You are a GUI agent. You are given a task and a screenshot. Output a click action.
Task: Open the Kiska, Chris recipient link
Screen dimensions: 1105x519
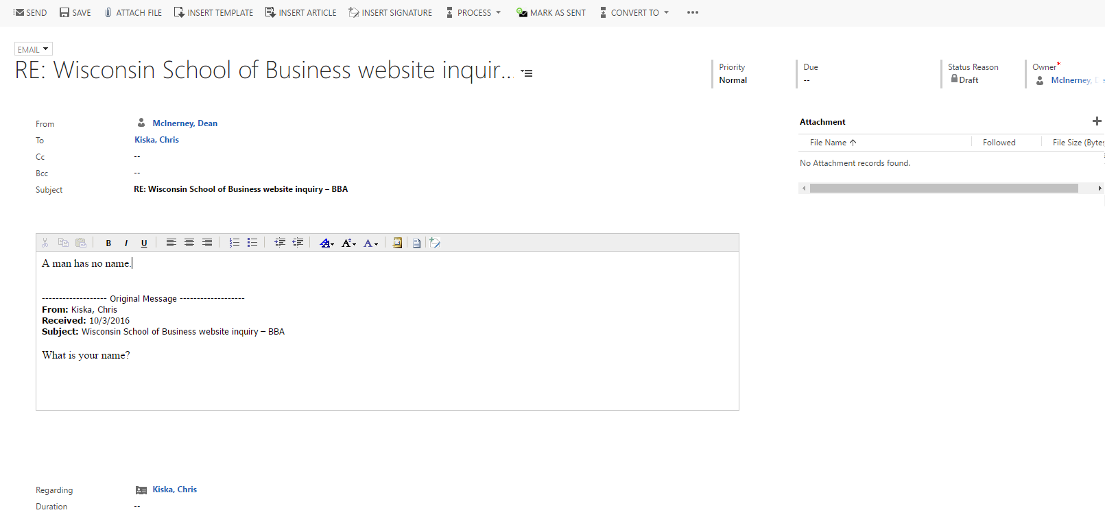(156, 140)
